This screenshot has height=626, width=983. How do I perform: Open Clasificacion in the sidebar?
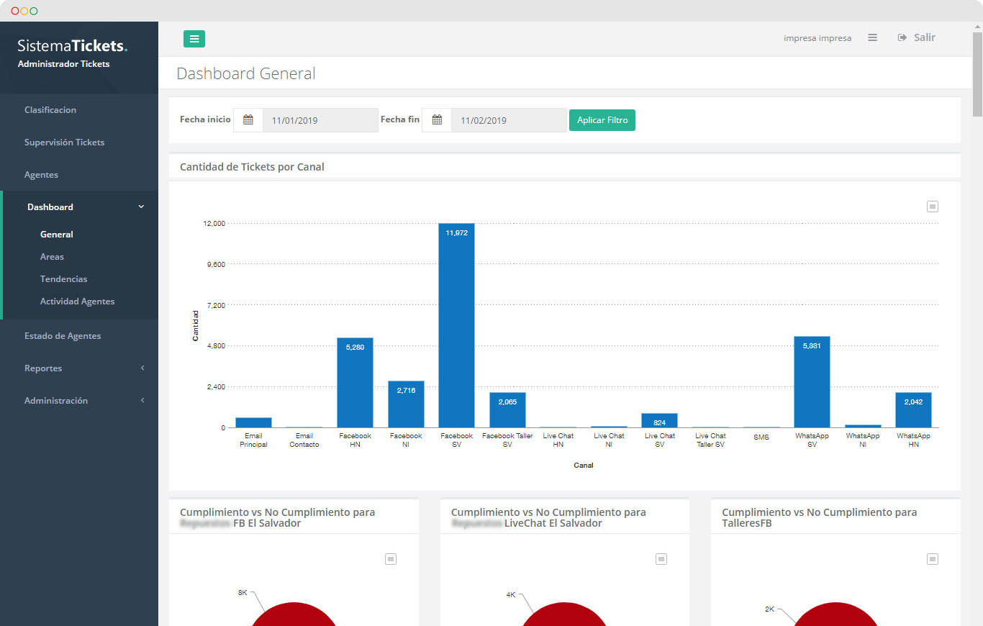click(50, 110)
